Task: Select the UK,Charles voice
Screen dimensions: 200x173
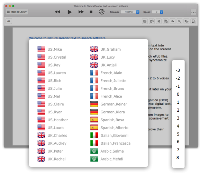Action: tap(52, 135)
